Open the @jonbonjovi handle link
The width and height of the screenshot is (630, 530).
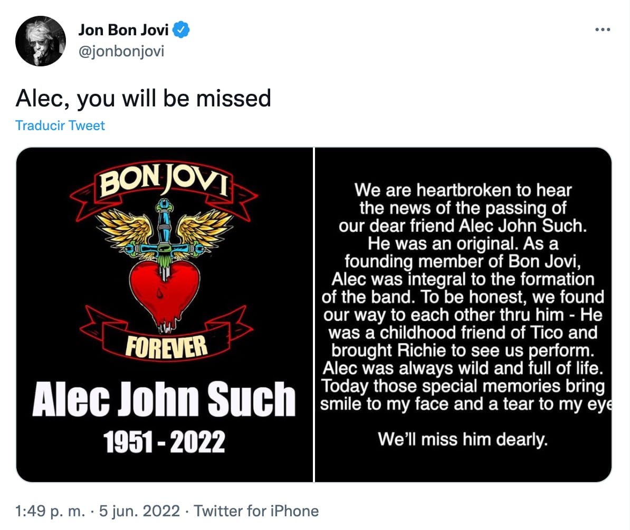(121, 52)
